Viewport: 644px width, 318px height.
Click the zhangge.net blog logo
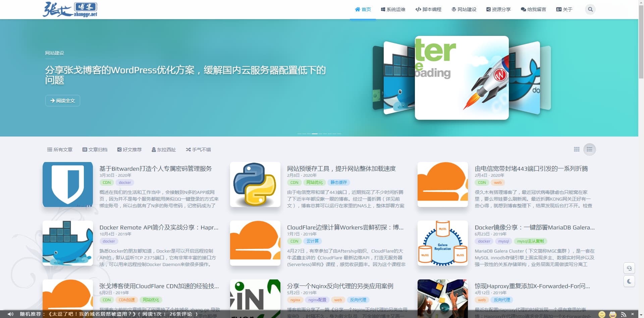click(x=70, y=9)
